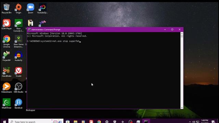The height and width of the screenshot is (123, 219).
Task: Open network status in system tray
Action: [x=198, y=122]
